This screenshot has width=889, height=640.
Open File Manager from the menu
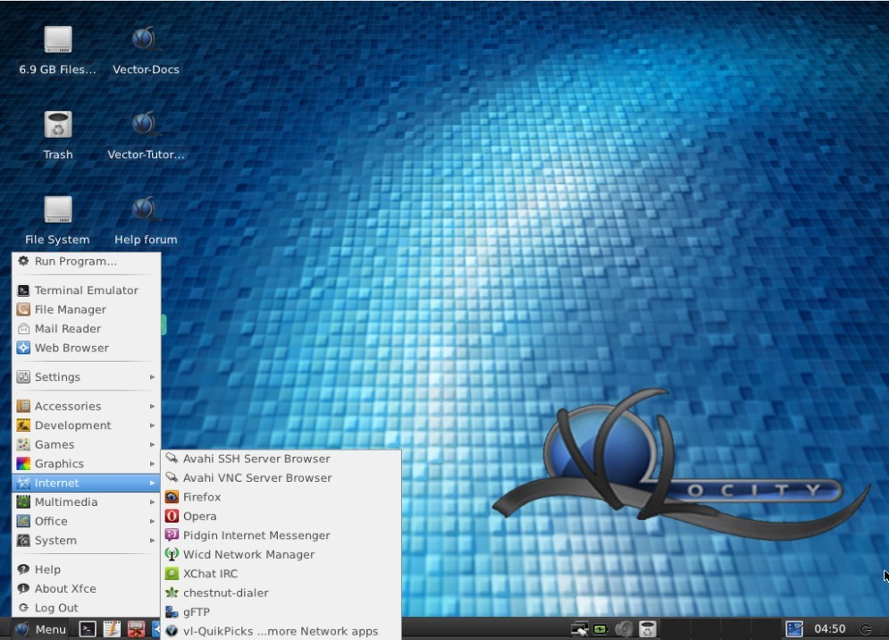click(x=86, y=310)
